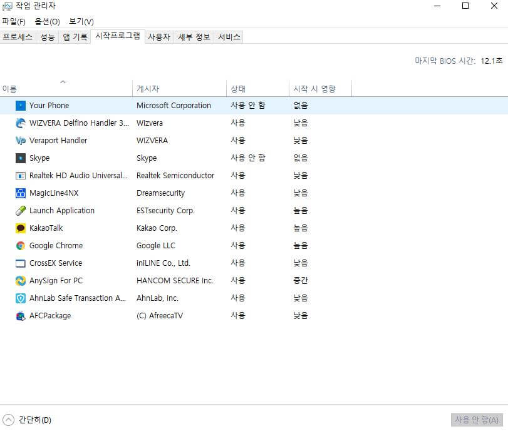Close the Task Manager window

(494, 6)
